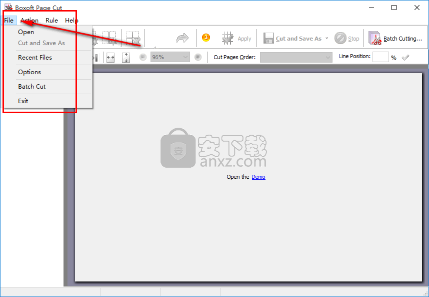This screenshot has height=297, width=429.
Task: Click the vertical cut line tool icon
Action: (109, 38)
